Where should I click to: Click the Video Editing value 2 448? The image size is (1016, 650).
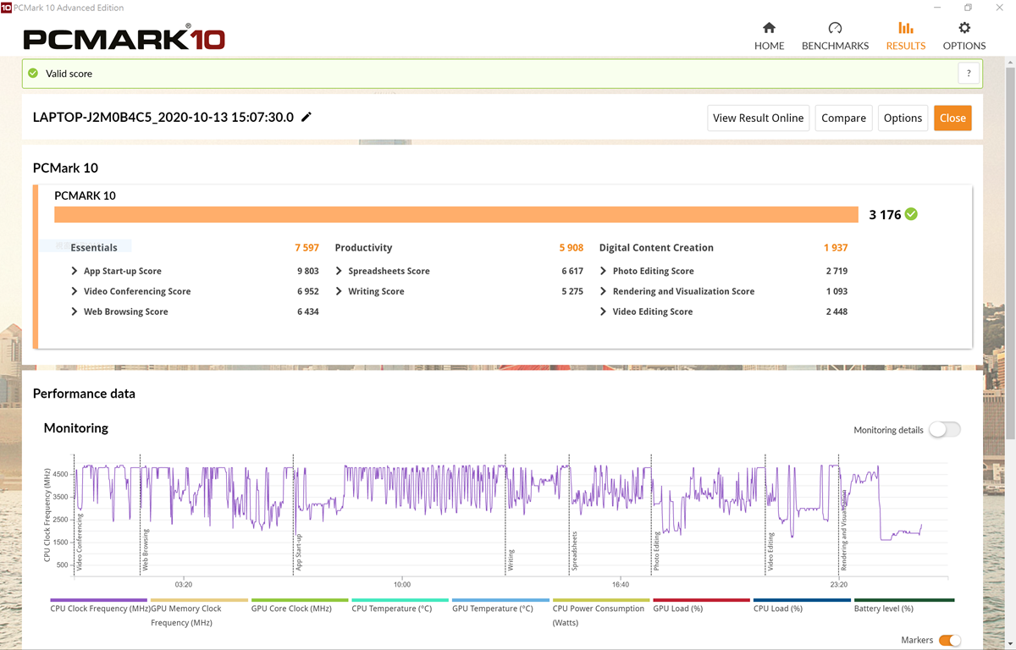837,311
